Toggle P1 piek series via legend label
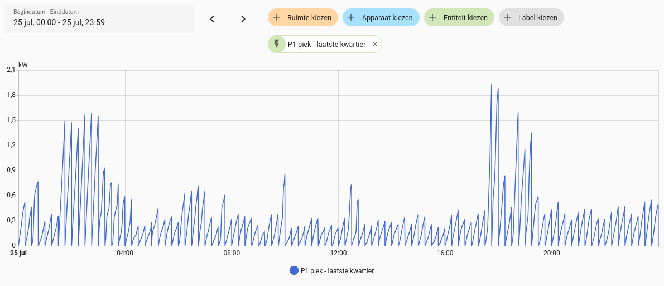The width and height of the screenshot is (664, 286). pyautogui.click(x=337, y=271)
